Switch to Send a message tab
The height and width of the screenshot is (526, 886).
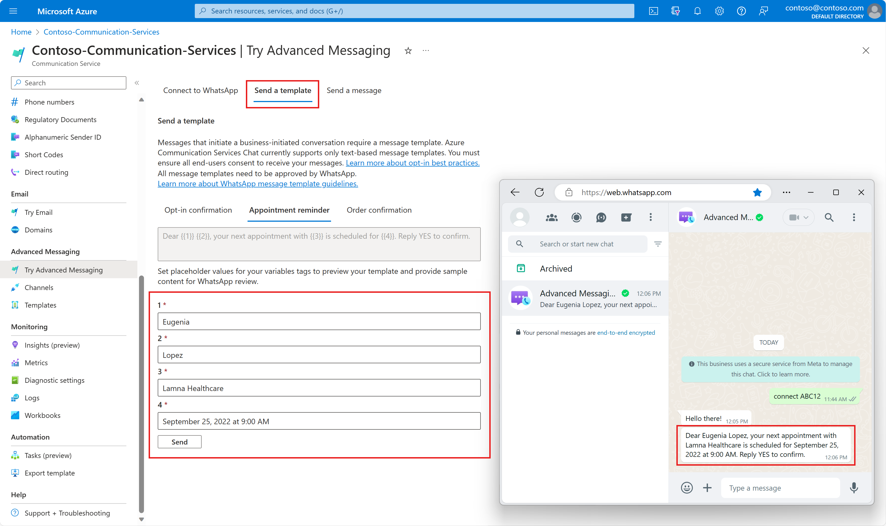point(354,90)
